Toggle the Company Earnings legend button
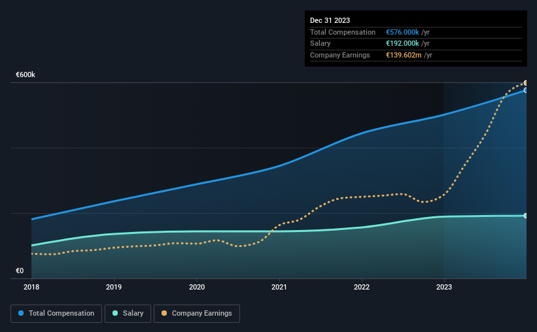This screenshot has height=332, width=537. tap(197, 314)
